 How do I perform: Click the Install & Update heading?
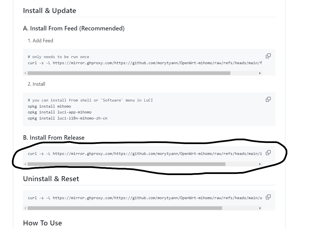point(50,11)
